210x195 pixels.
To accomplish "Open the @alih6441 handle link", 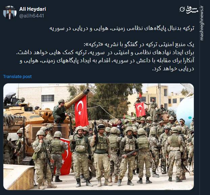I will coord(32,16).
